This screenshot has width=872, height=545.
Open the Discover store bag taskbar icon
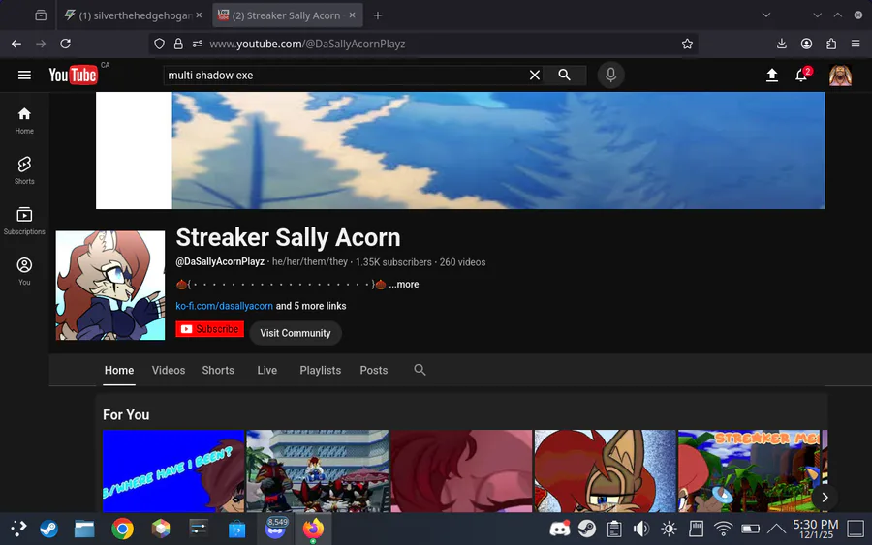coord(237,529)
